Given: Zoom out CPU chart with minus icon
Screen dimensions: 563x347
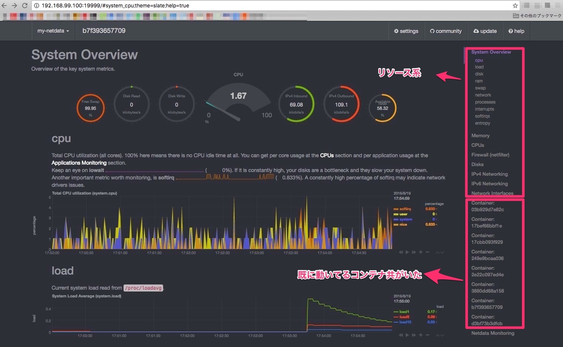Looking at the screenshot, I should coord(427,252).
